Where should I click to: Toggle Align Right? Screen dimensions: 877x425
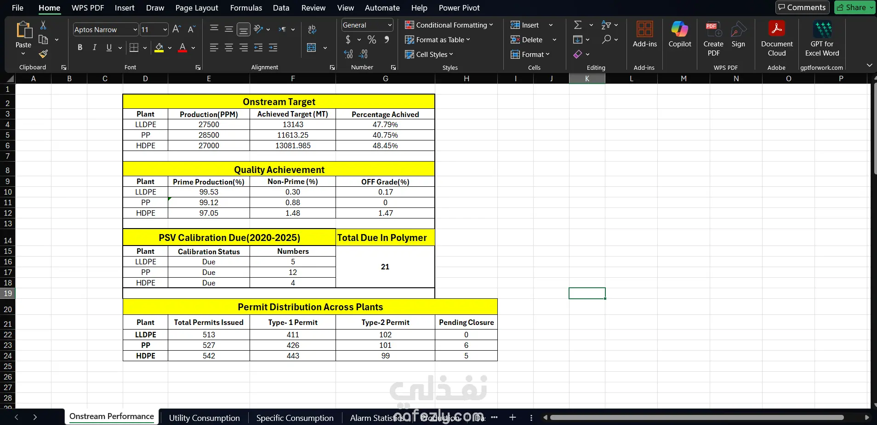[x=244, y=48]
